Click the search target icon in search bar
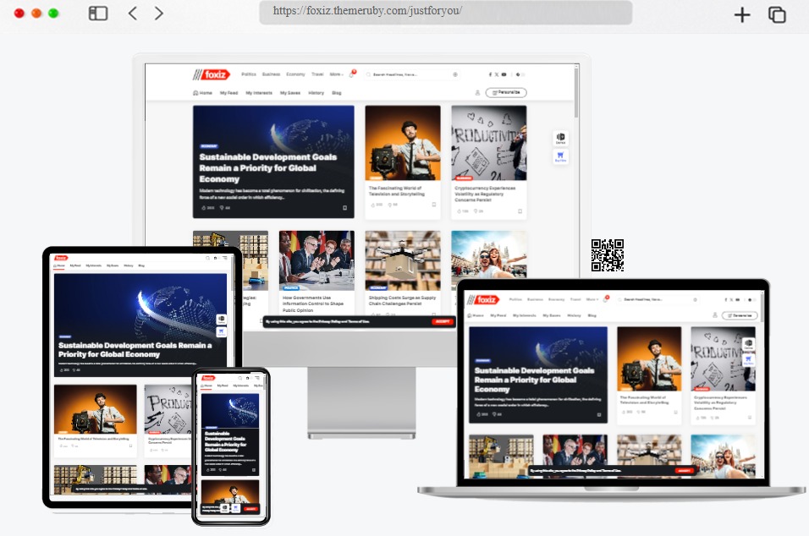This screenshot has width=809, height=536. point(455,74)
